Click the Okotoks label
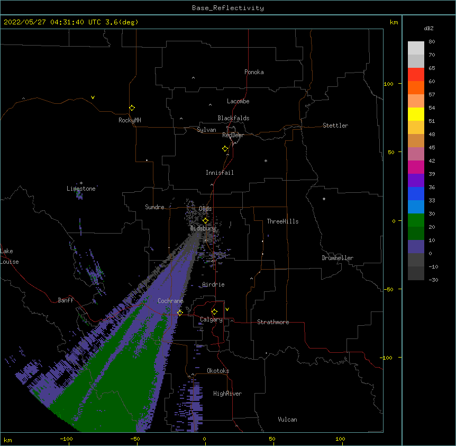 click(218, 371)
